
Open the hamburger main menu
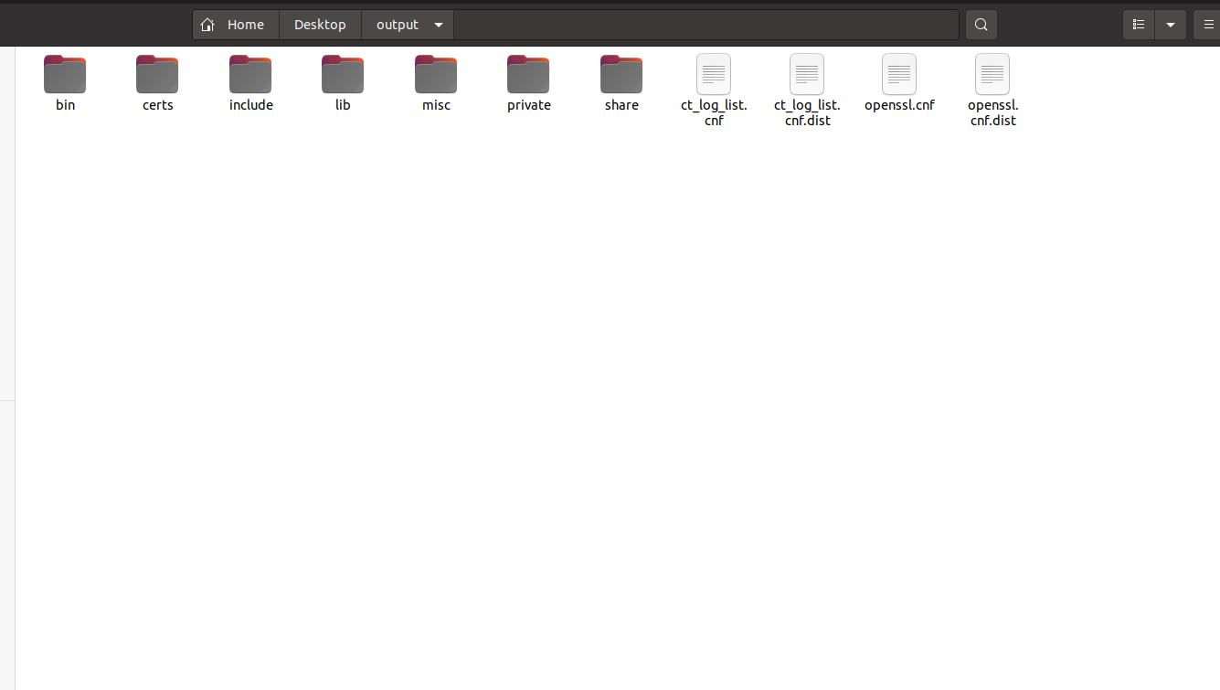tap(1209, 25)
